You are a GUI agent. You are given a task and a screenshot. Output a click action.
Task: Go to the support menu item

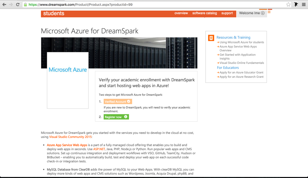227,13
